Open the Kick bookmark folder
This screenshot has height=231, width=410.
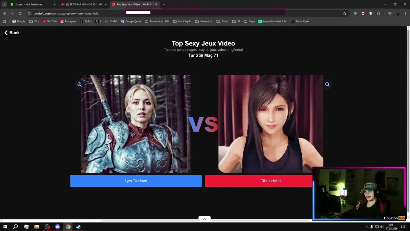34,21
